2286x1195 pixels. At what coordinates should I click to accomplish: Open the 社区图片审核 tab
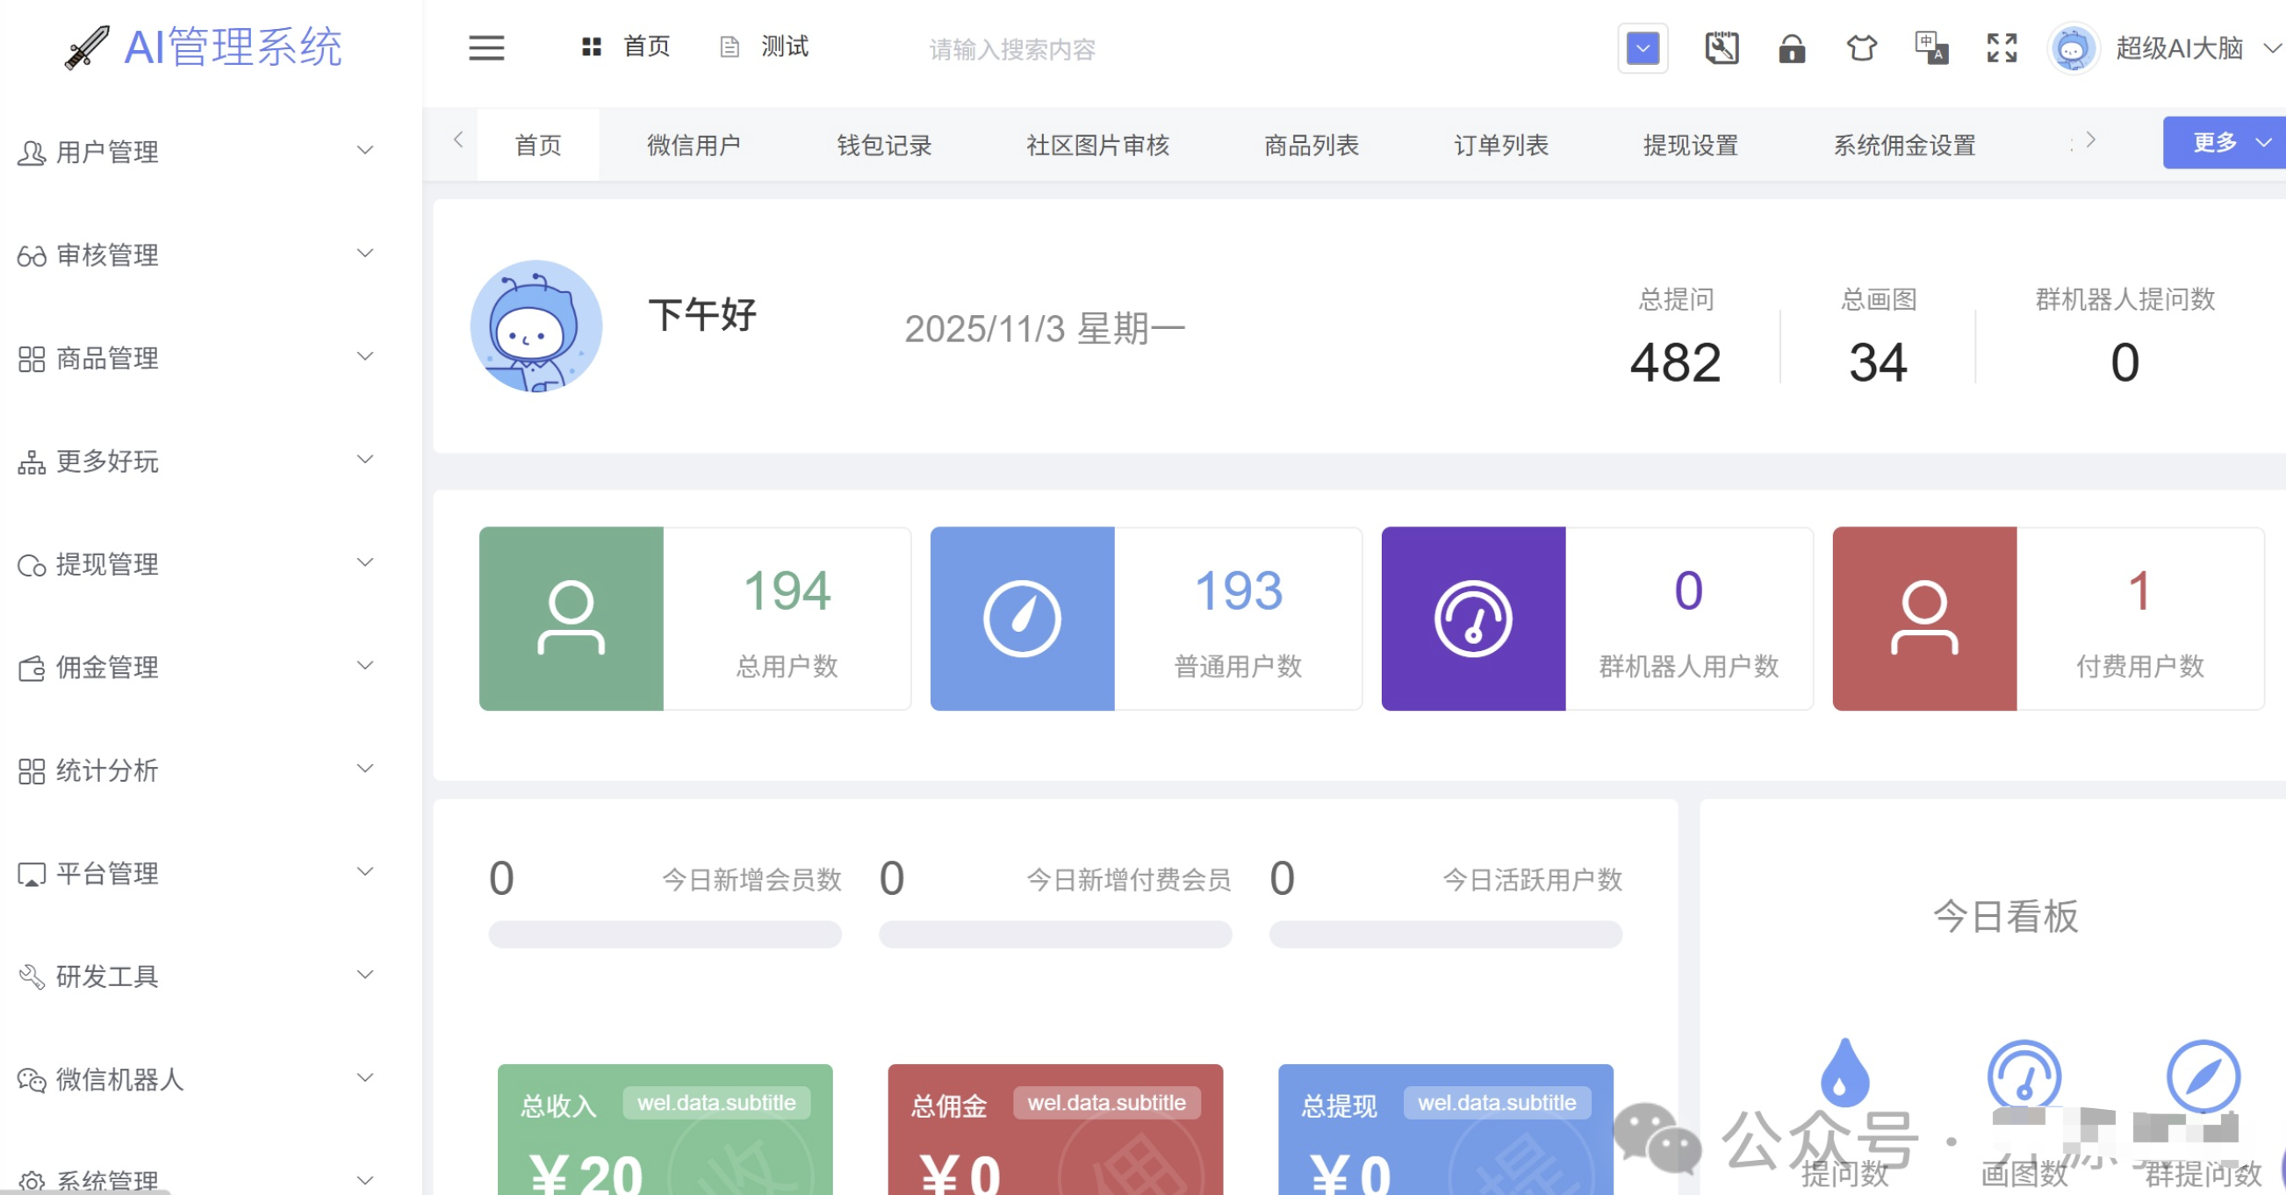point(1098,145)
